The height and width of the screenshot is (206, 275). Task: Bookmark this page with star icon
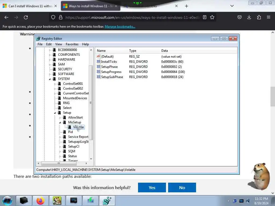212,17
